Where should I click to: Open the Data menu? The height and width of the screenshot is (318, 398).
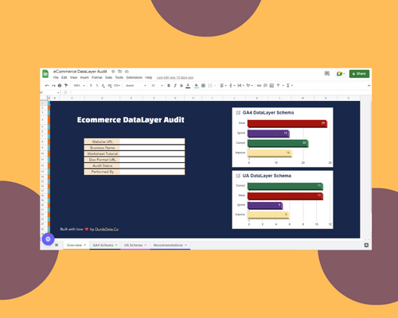(x=108, y=77)
